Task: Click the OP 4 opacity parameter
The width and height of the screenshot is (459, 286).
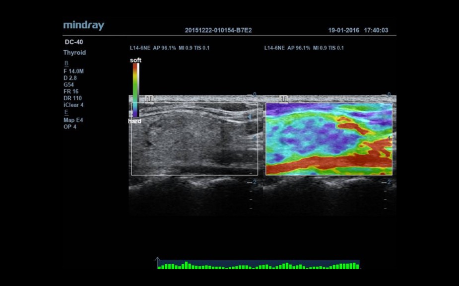Action: pos(70,127)
